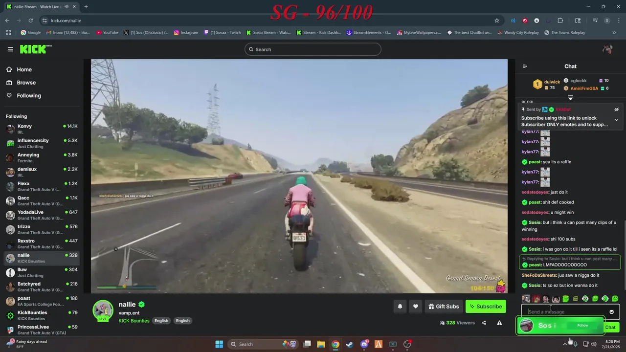The height and width of the screenshot is (352, 626).
Task: Open Instagram bookmark
Action: tap(185, 33)
